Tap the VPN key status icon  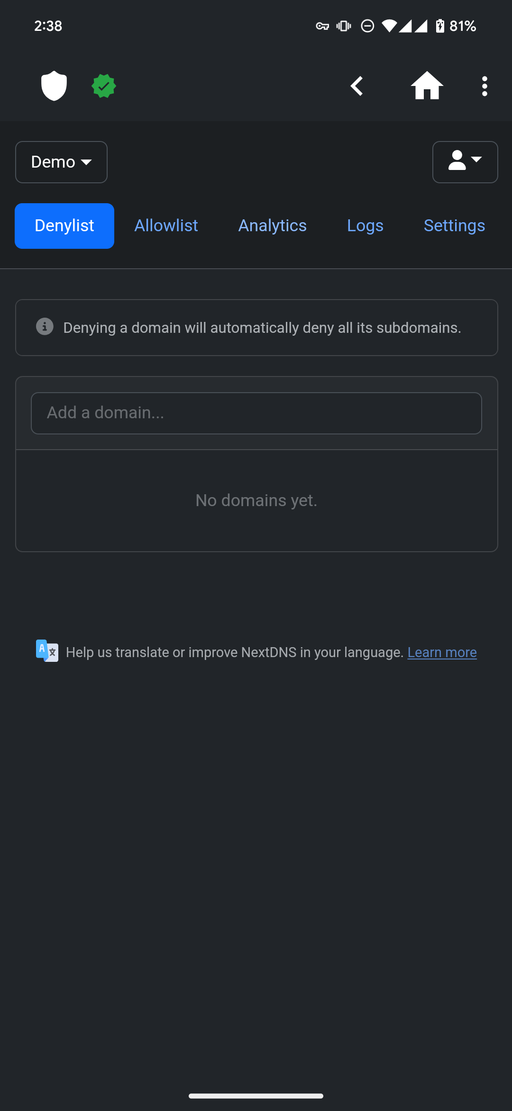click(x=322, y=26)
